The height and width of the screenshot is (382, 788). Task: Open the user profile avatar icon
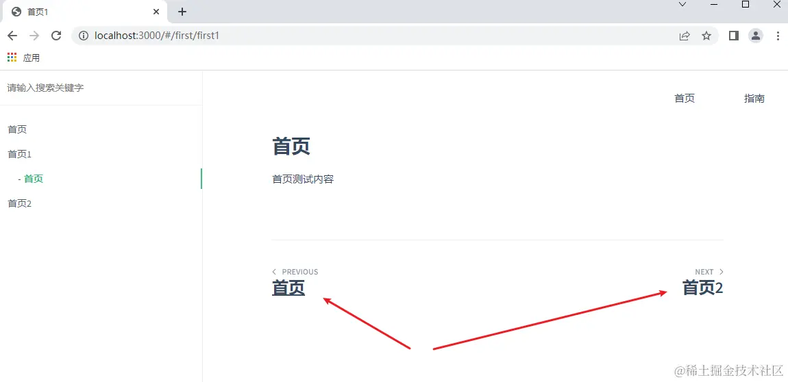[756, 36]
